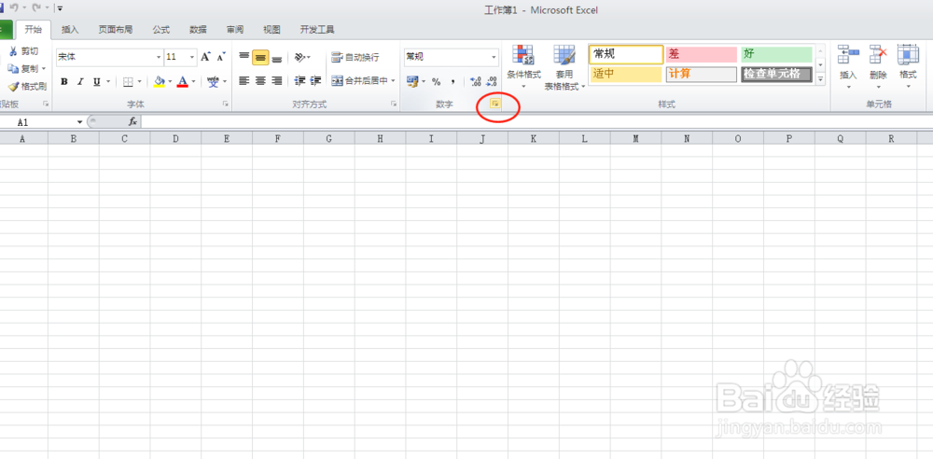
Task: Apply the 好 (Good) cell style
Action: click(776, 55)
